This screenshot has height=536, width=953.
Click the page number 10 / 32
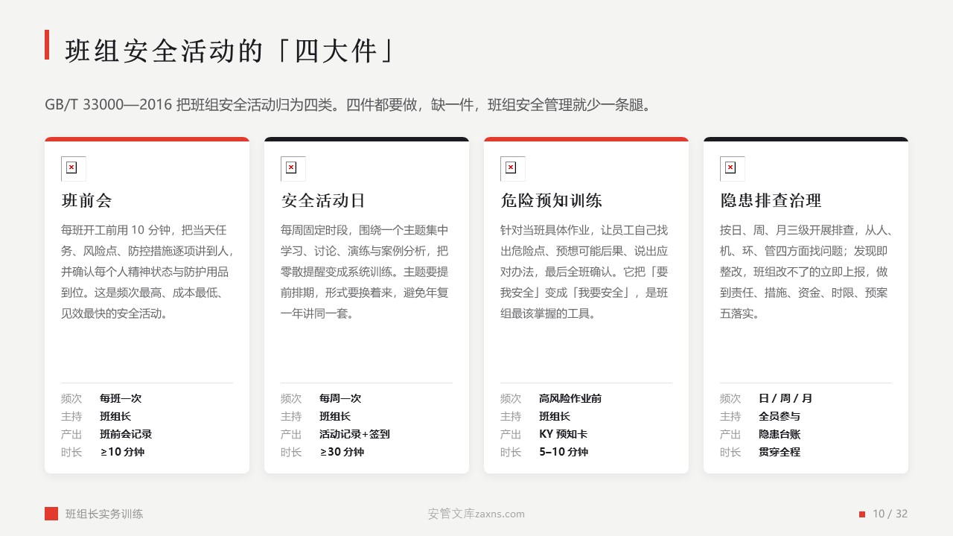click(x=890, y=514)
